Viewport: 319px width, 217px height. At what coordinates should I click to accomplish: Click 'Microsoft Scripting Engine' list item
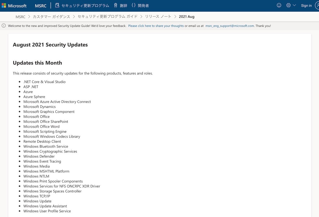(x=45, y=132)
